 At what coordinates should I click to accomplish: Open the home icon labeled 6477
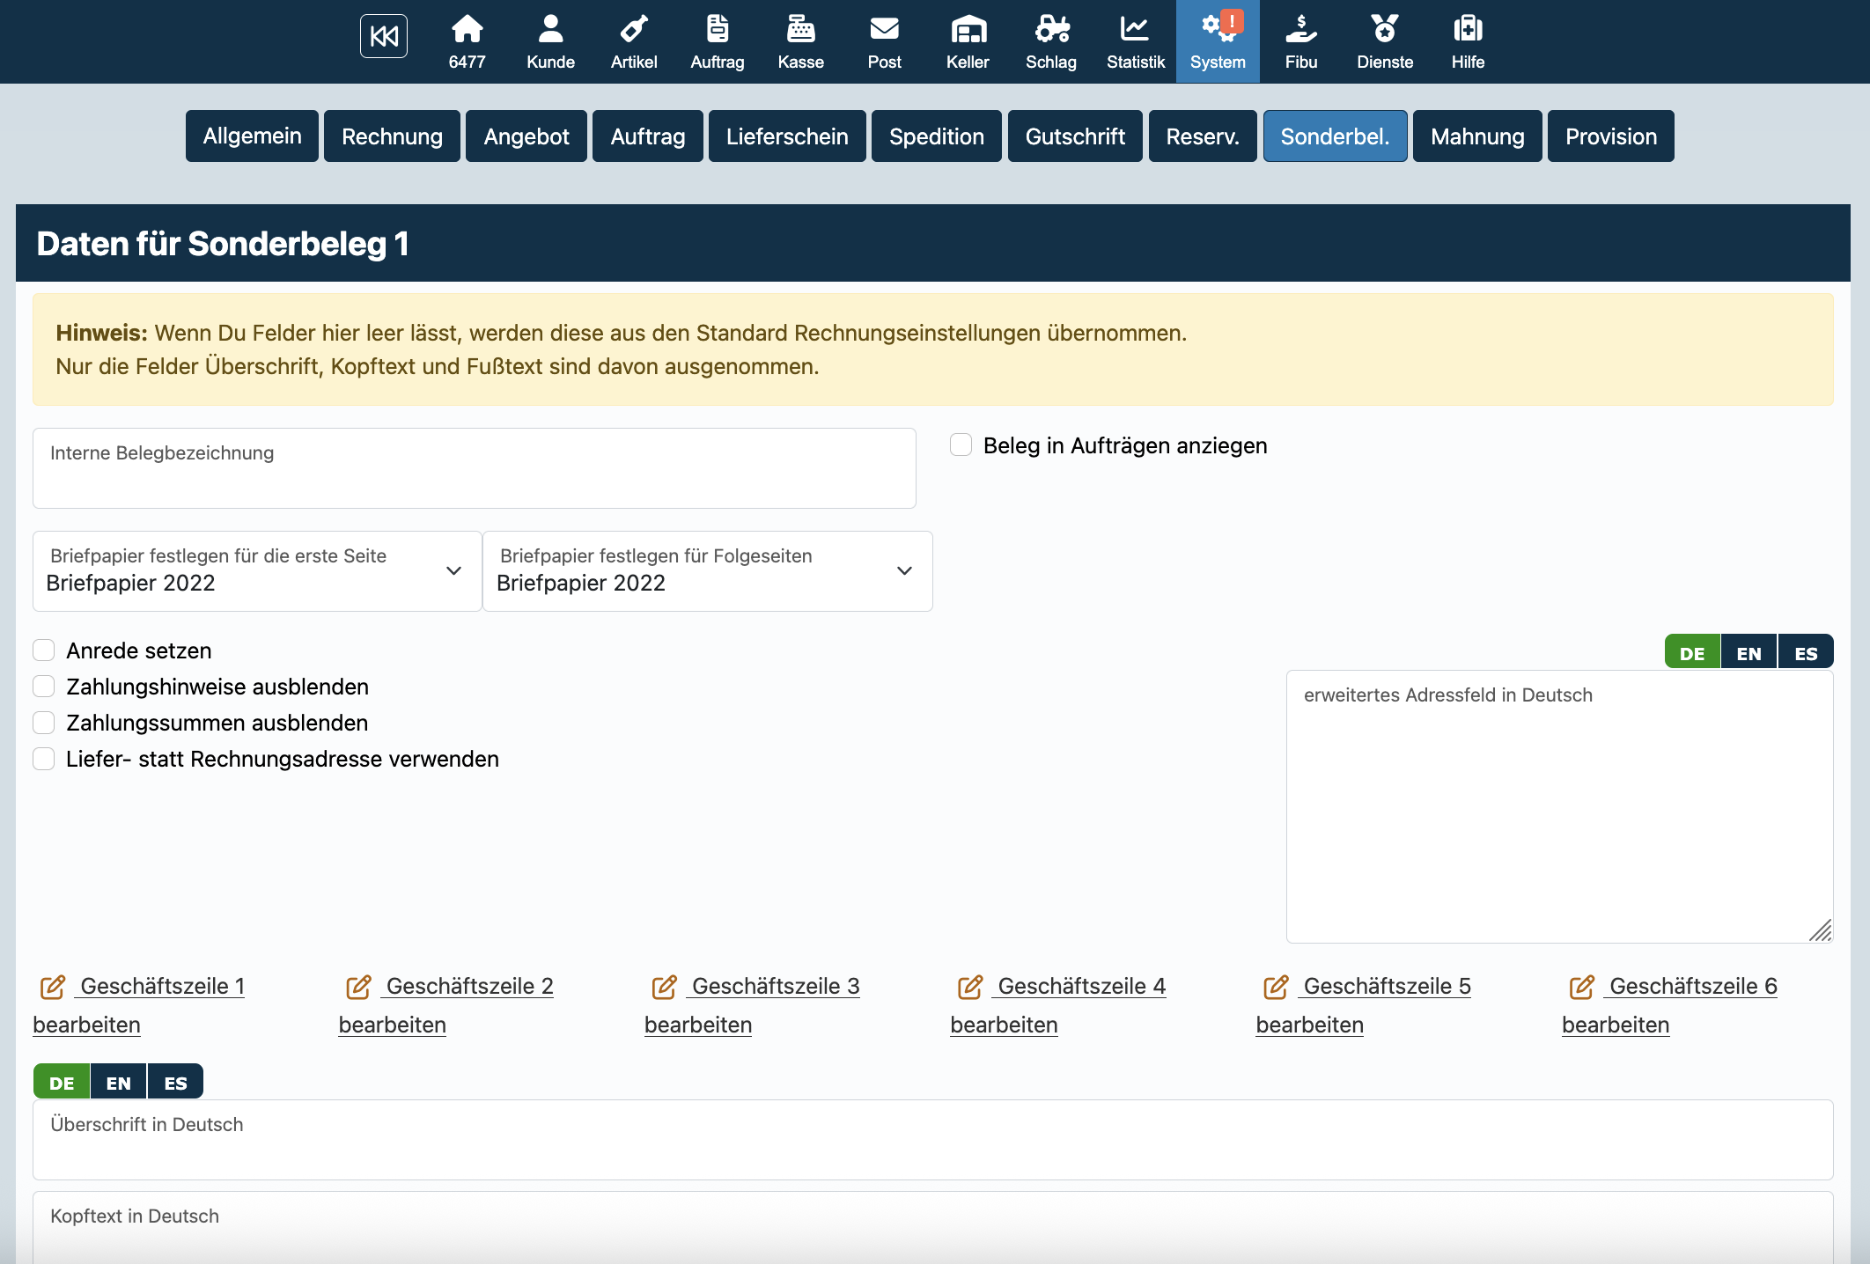467,40
